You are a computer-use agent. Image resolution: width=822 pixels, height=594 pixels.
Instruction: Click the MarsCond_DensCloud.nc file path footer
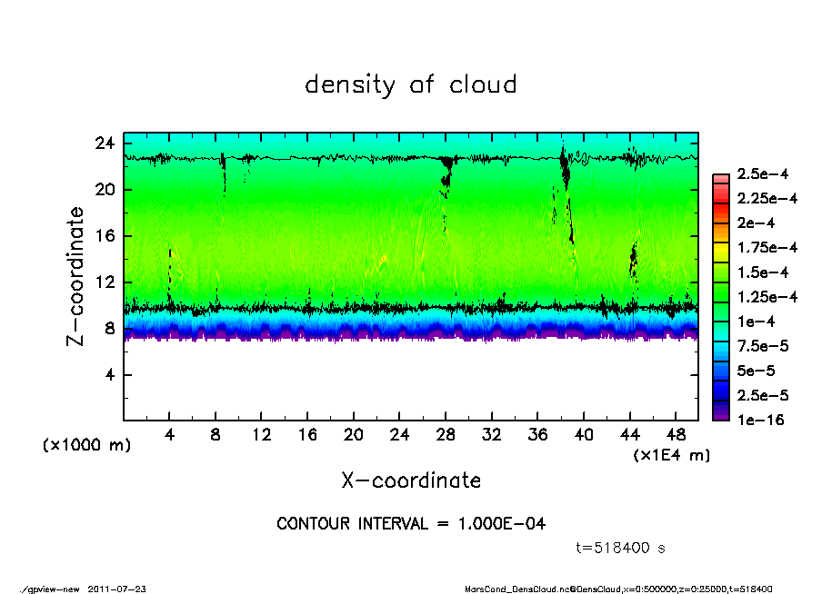[618, 589]
